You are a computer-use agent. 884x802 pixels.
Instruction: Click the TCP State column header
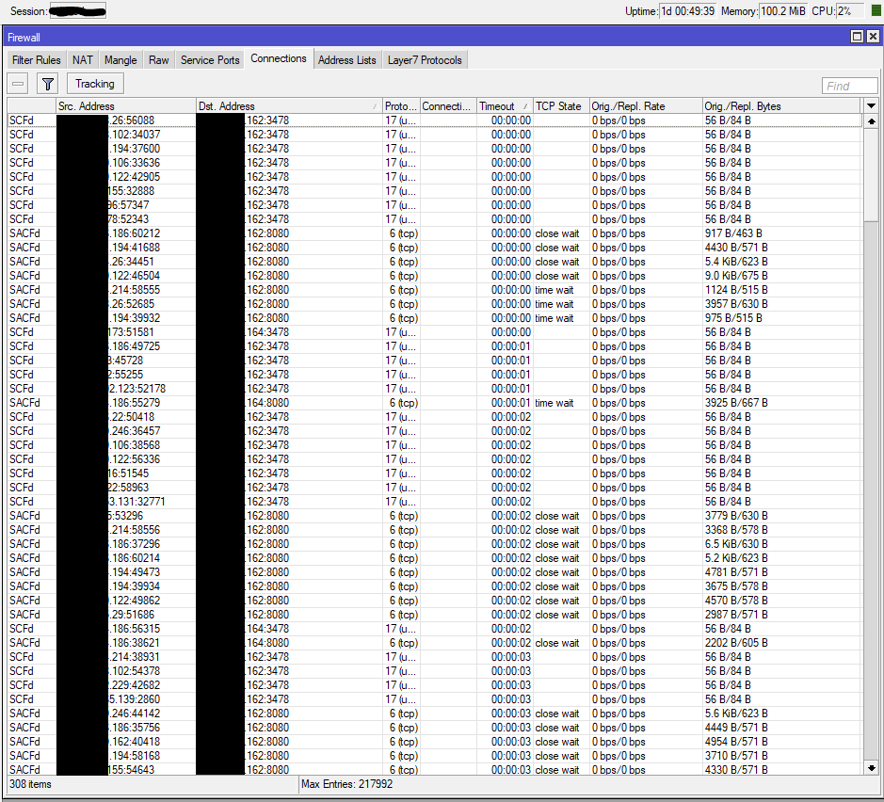(561, 106)
